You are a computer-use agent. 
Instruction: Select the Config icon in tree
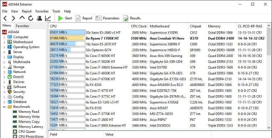click(x=10, y=97)
